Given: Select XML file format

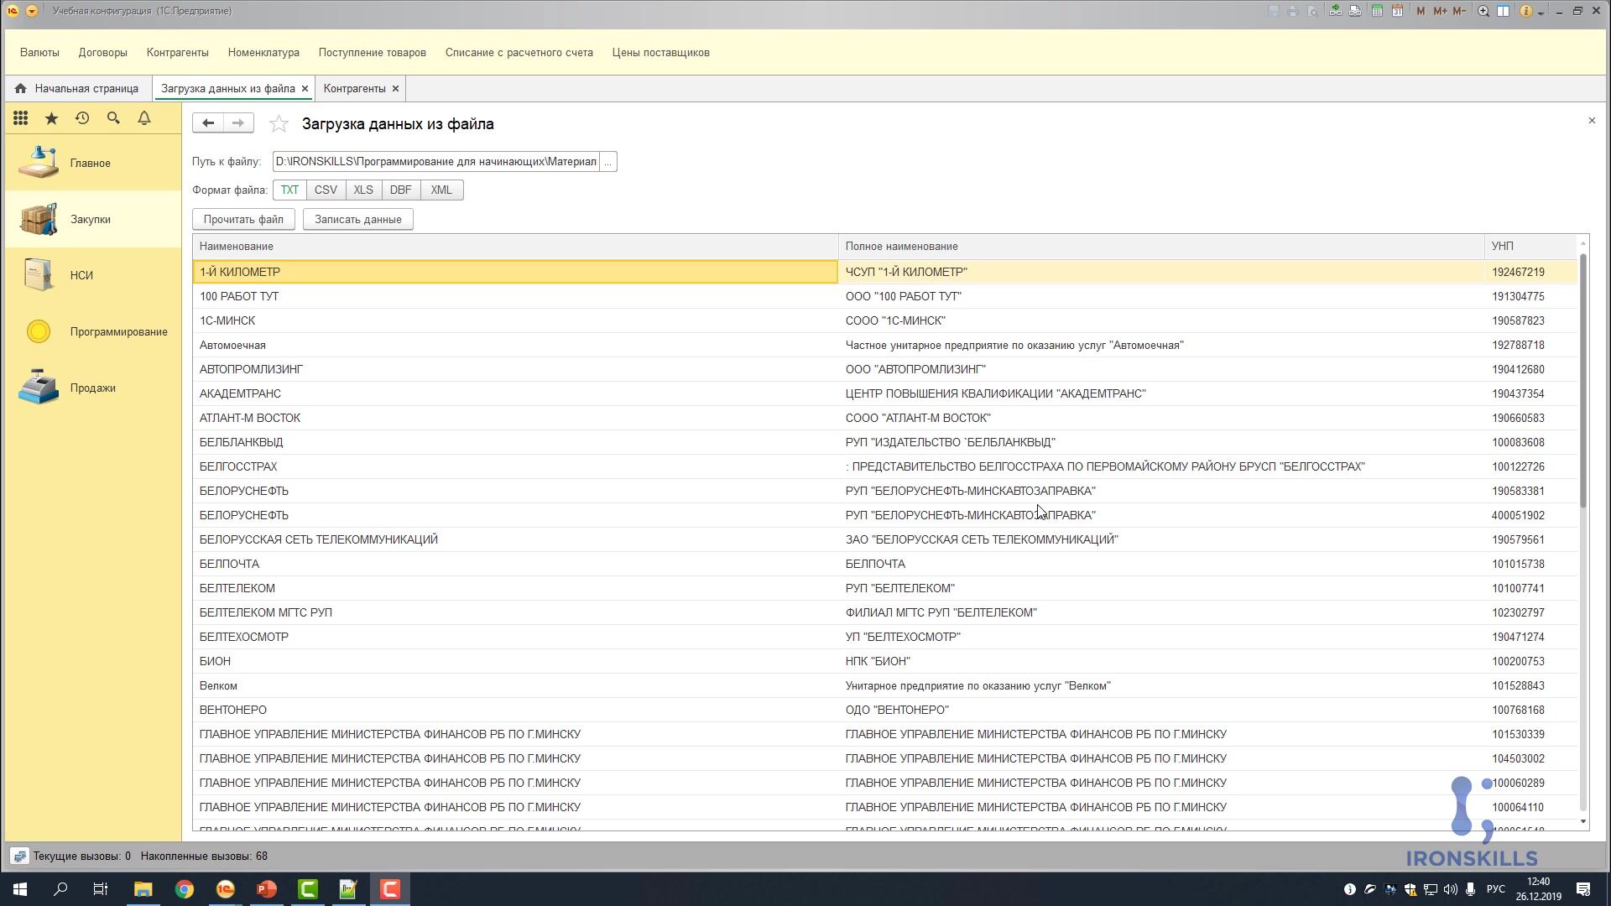Looking at the screenshot, I should point(441,190).
